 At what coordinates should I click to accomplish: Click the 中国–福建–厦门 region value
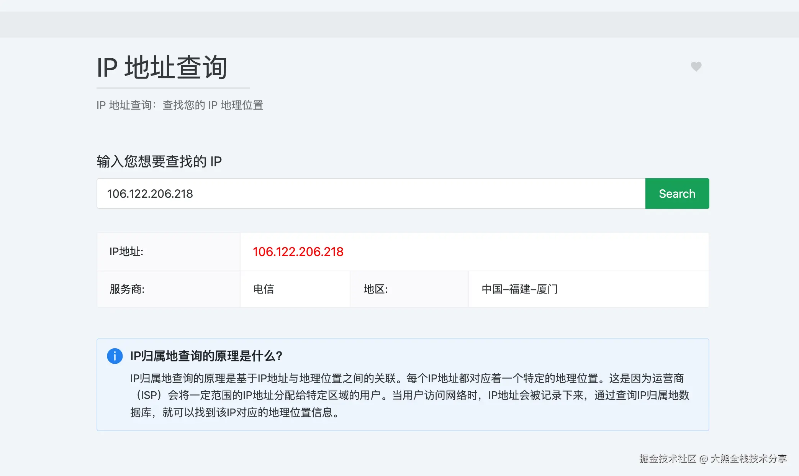[519, 289]
